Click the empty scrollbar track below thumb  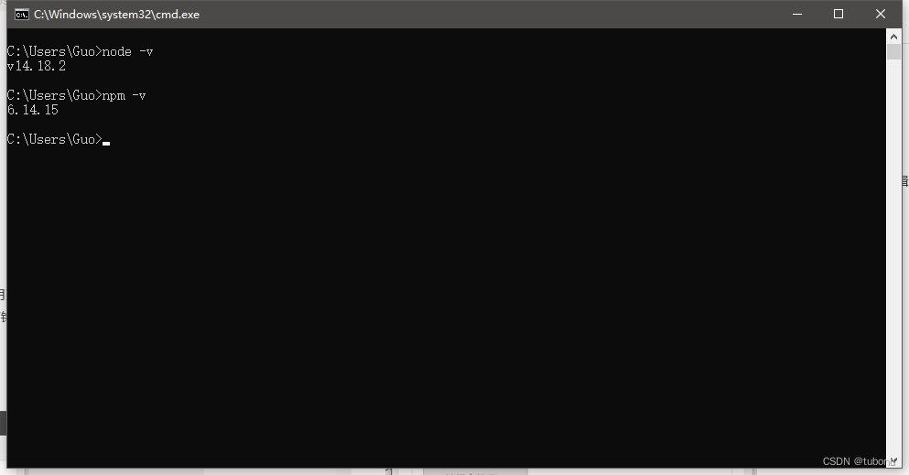pos(893,254)
